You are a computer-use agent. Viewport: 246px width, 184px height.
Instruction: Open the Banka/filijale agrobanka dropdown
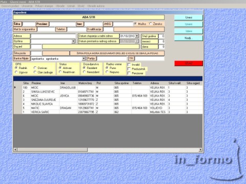click(84, 59)
